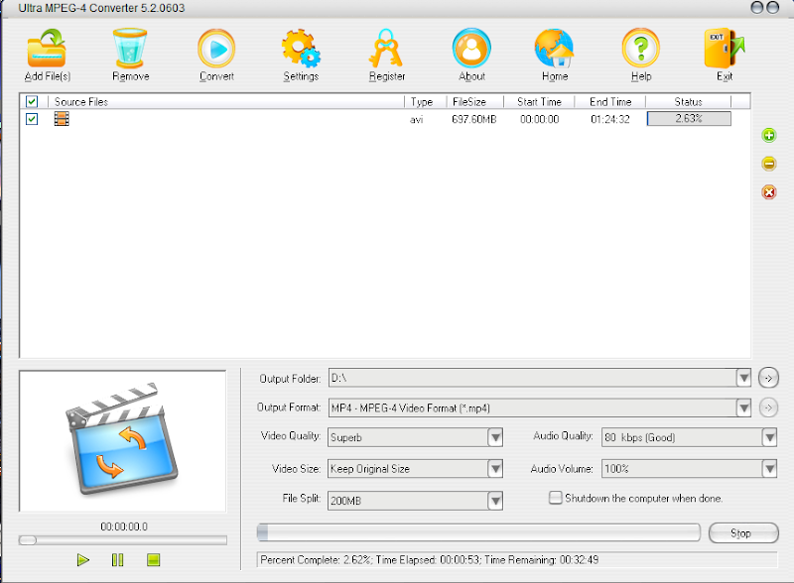Click arrow button beside Output Format

pyautogui.click(x=768, y=408)
